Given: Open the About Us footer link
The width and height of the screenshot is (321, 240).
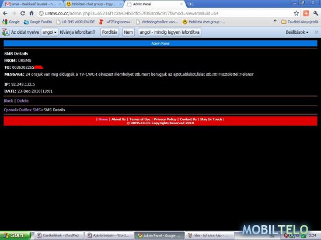Looking at the screenshot, I should [x=118, y=119].
